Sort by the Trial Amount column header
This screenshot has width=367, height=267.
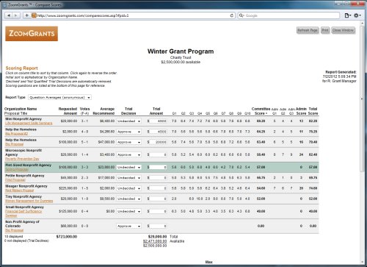tap(156, 111)
